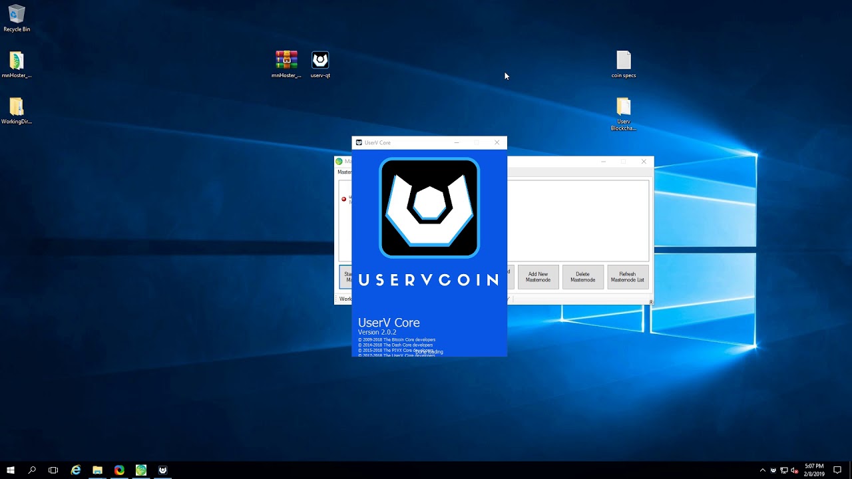Minimize the masternode hoster window
852x479 pixels.
click(603, 161)
